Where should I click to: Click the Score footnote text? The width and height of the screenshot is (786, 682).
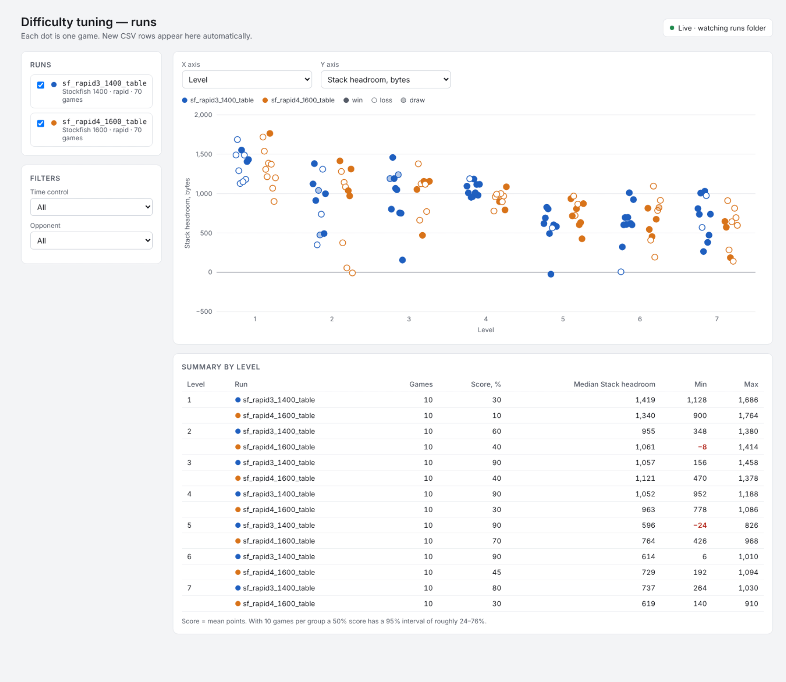point(334,621)
